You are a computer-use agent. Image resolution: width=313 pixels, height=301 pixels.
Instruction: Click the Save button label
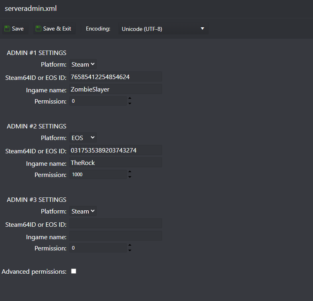pos(18,29)
